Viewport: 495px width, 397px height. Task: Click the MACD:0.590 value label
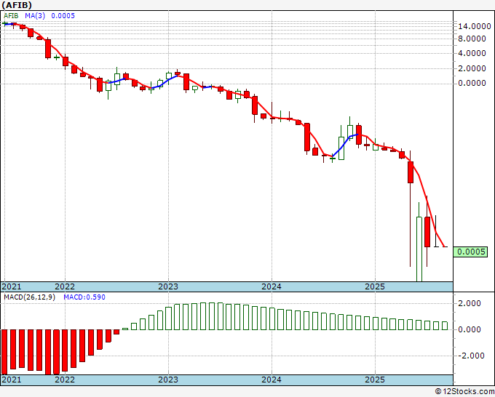pos(84,297)
